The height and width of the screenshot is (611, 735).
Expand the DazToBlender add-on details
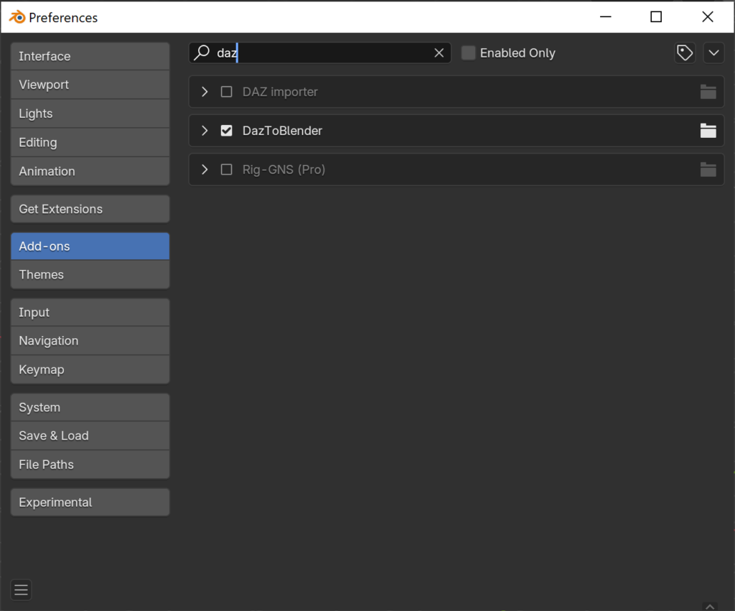[205, 131]
